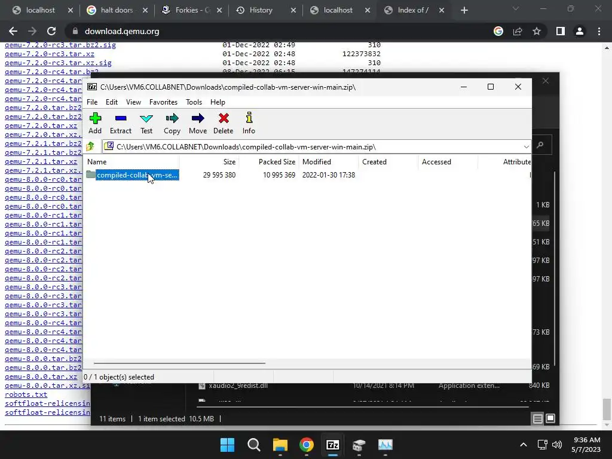Close the Index of / tab
Screen dimensions: 612x459
[x=442, y=11]
